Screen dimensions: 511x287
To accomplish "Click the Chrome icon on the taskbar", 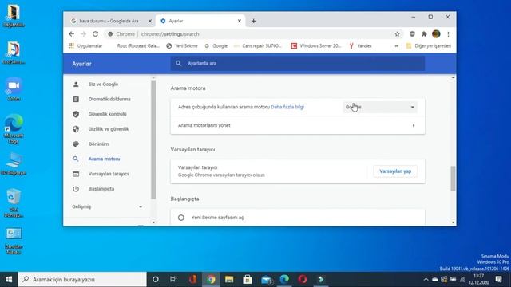I will (211, 280).
